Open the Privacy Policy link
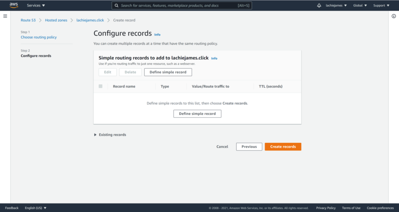Screen dimensions: 399x212 pyautogui.click(x=326, y=208)
